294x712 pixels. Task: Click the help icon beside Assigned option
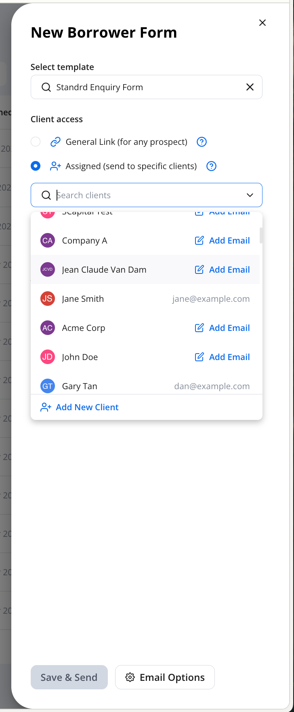click(x=211, y=166)
